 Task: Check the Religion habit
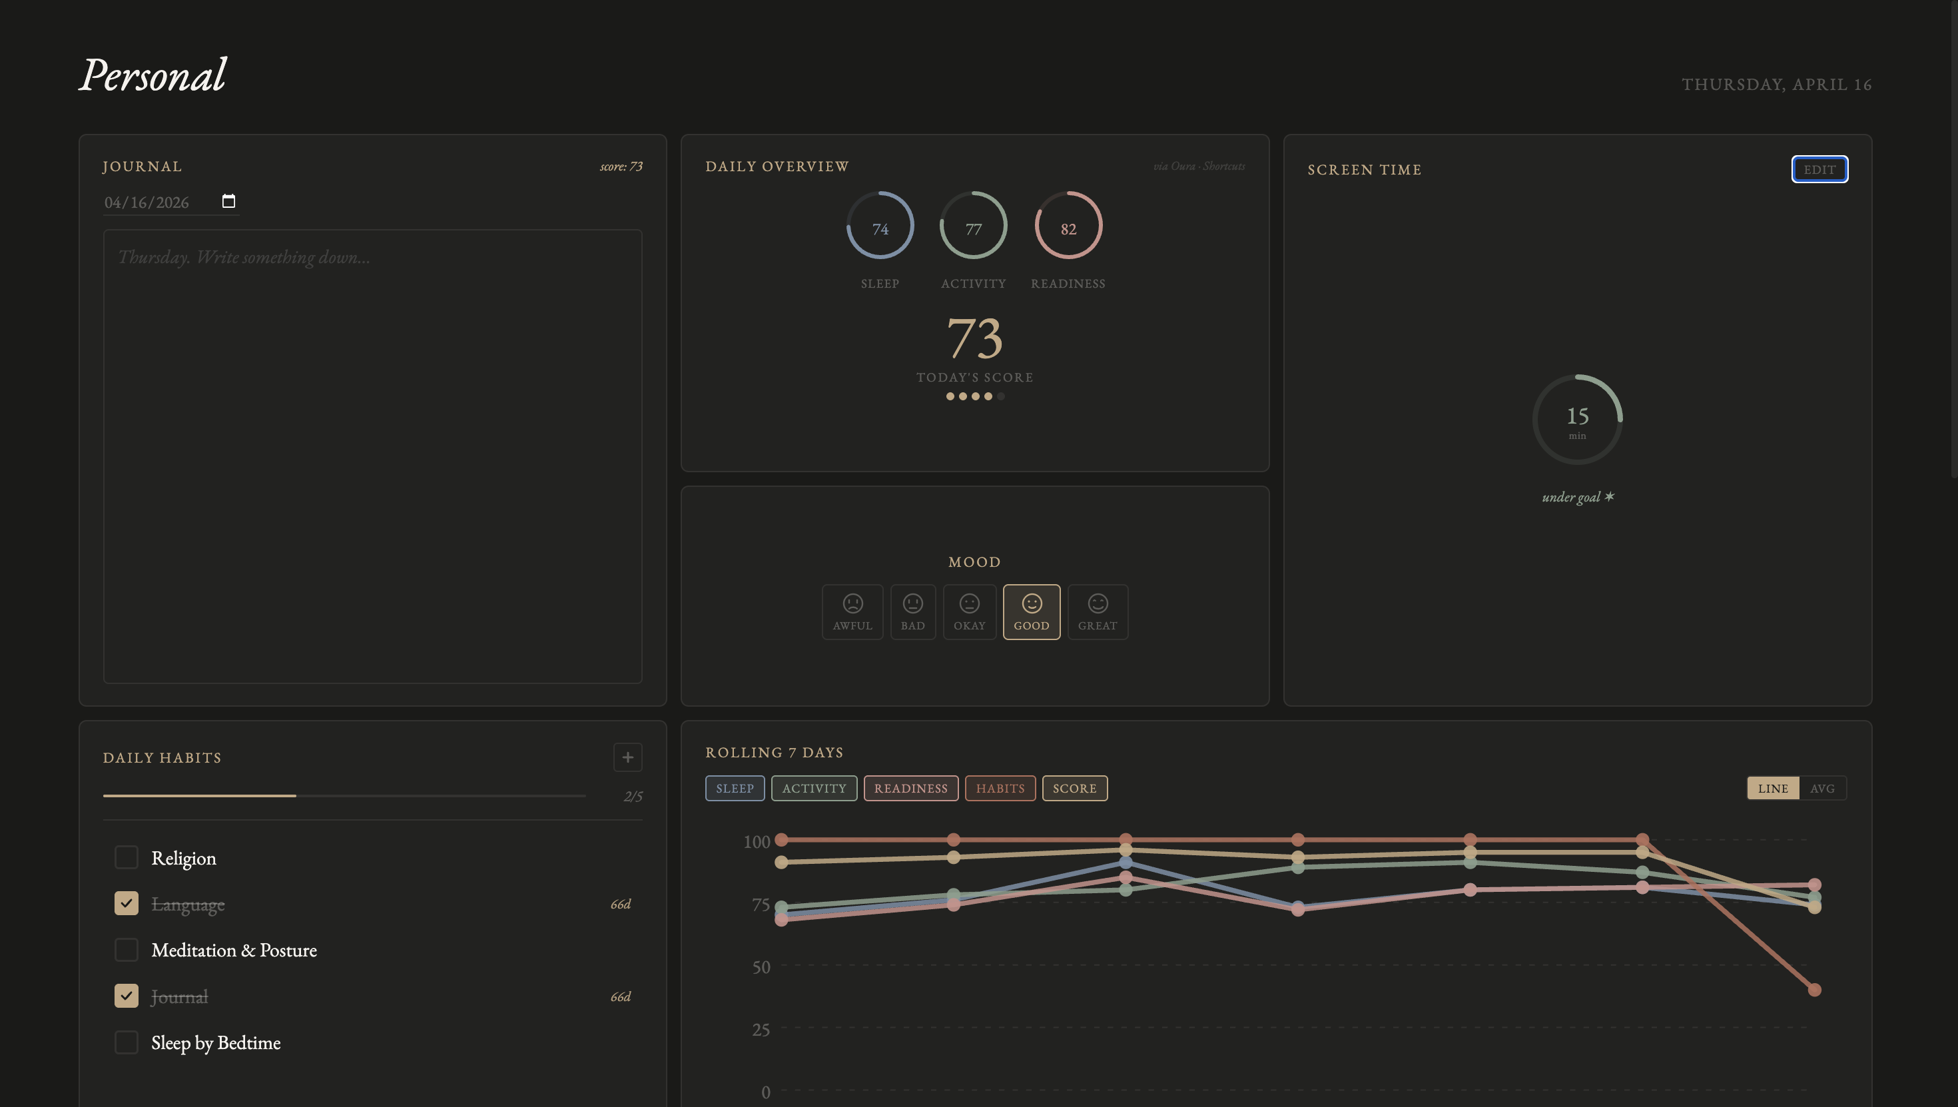pos(126,858)
